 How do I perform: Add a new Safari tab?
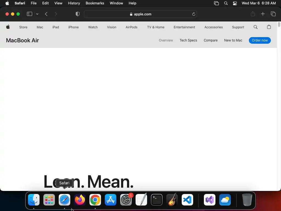pyautogui.click(x=263, y=14)
